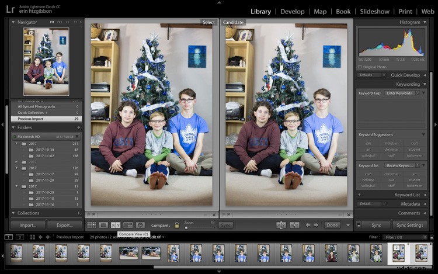Open the Quick Develop Defaults preset dropdown
The height and width of the screenshot is (274, 438).
pos(371,75)
